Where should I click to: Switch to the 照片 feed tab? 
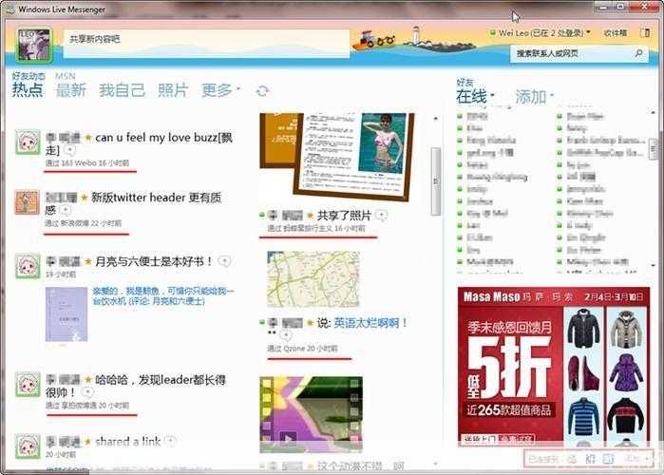[173, 90]
